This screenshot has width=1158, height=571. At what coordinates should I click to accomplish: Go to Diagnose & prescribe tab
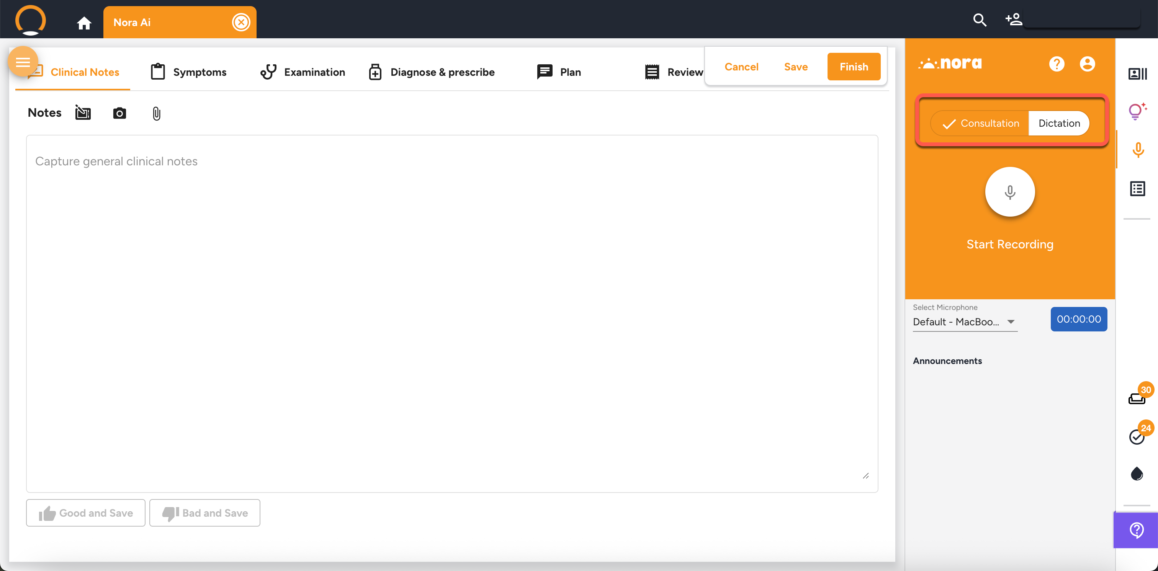tap(432, 72)
